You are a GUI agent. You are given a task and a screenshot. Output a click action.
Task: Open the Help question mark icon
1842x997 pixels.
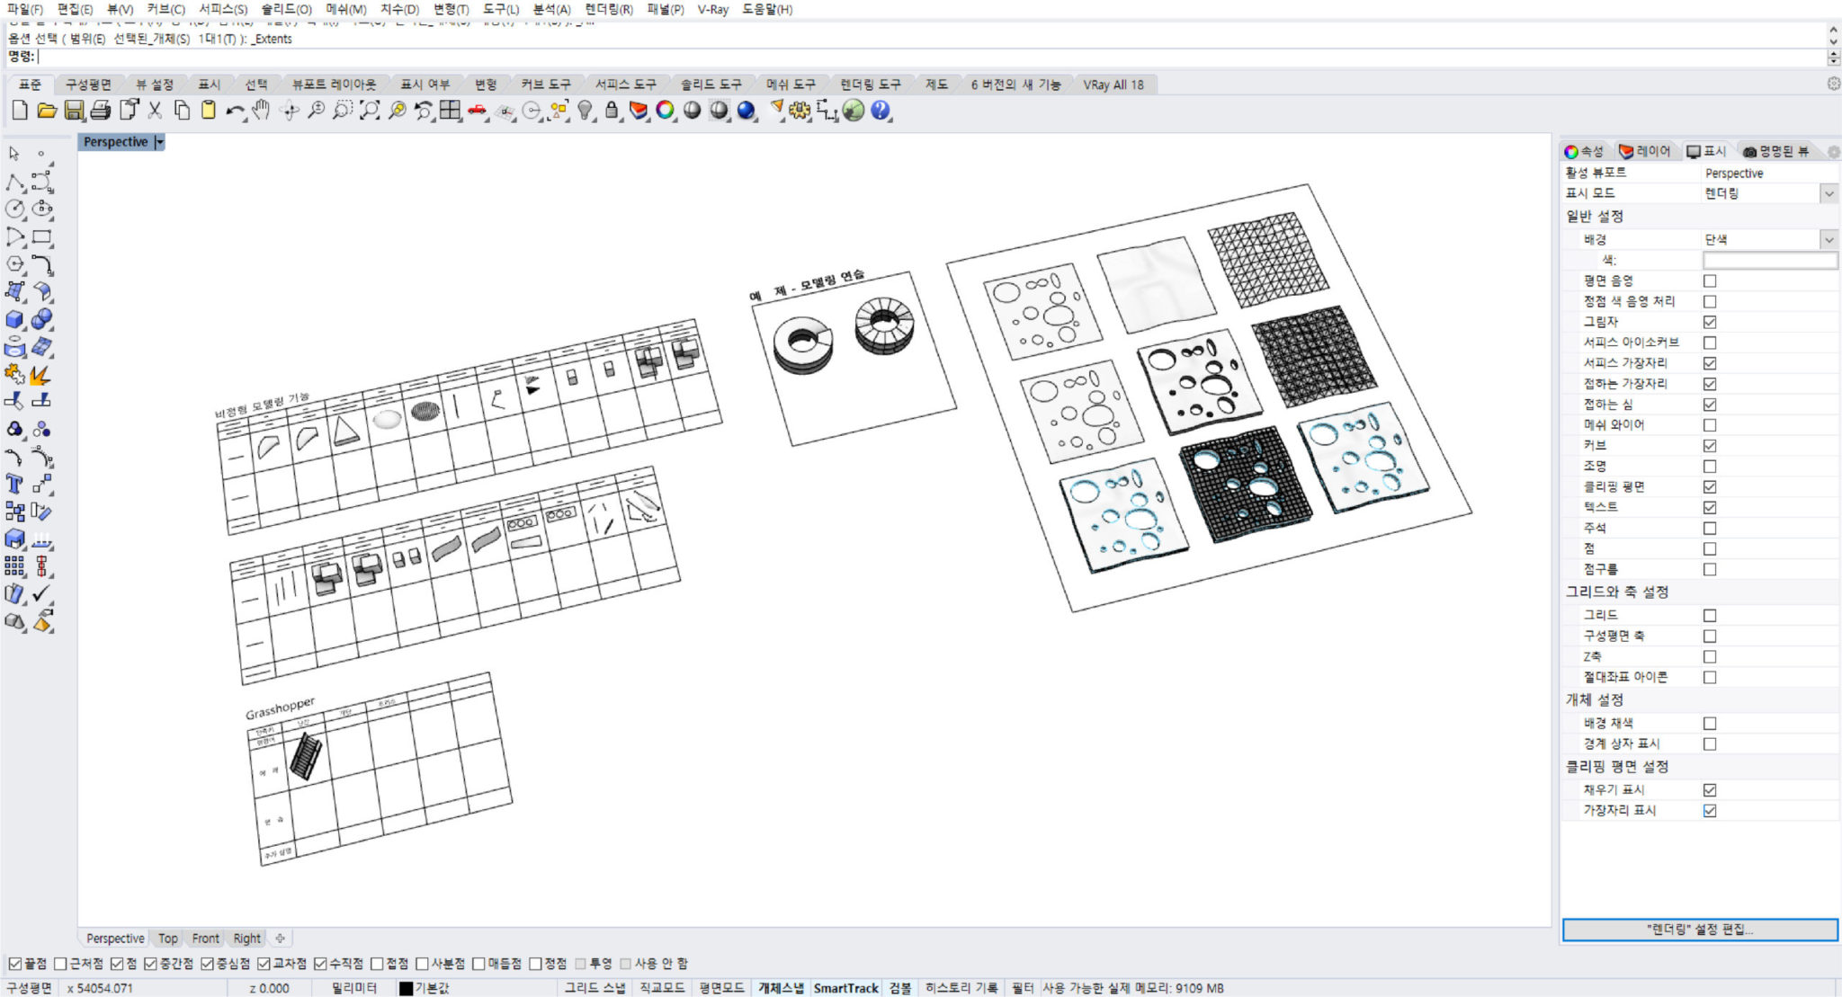point(881,111)
